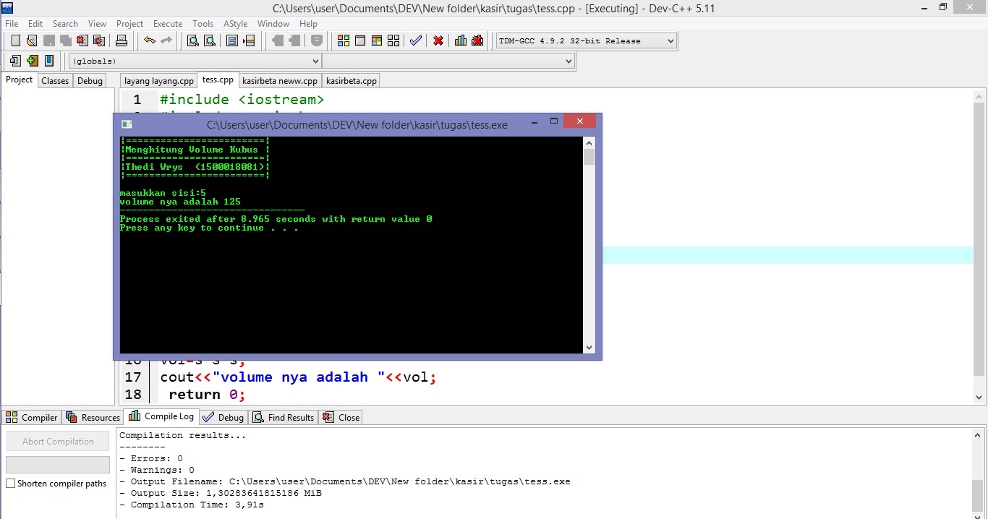Click the New source file icon
The width and height of the screenshot is (988, 519).
click(x=15, y=40)
